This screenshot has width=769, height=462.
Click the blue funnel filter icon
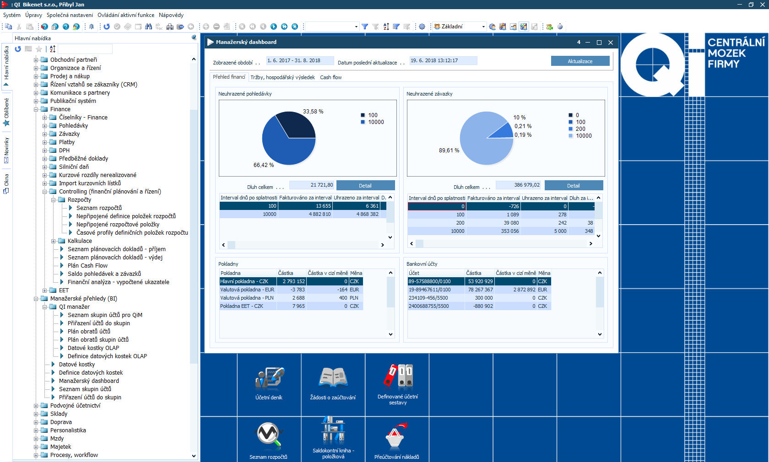coord(365,27)
